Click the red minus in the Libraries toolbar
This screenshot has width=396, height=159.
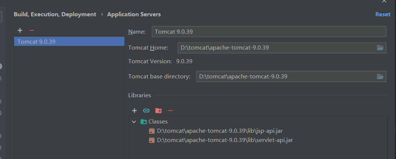(170, 111)
